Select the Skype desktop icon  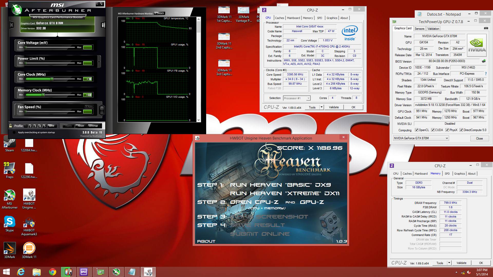(10, 224)
